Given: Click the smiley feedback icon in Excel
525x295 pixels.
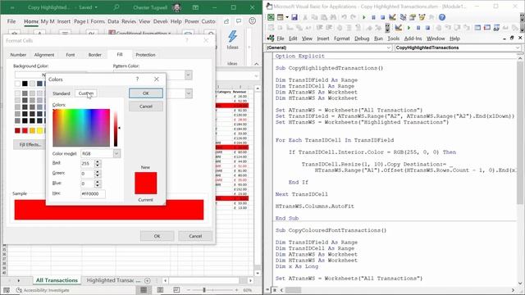Looking at the screenshot, I should pos(252,21).
